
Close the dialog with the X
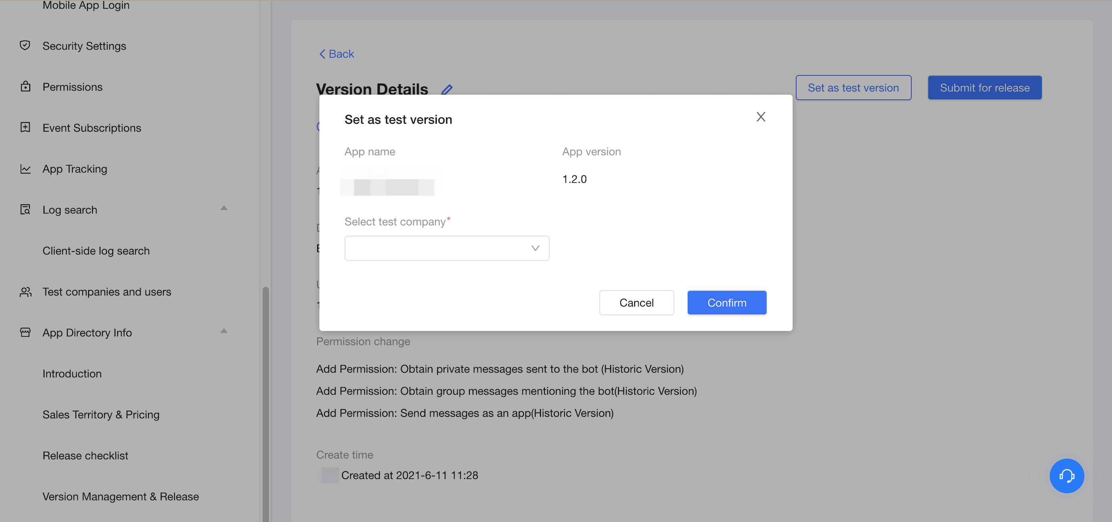click(x=761, y=116)
